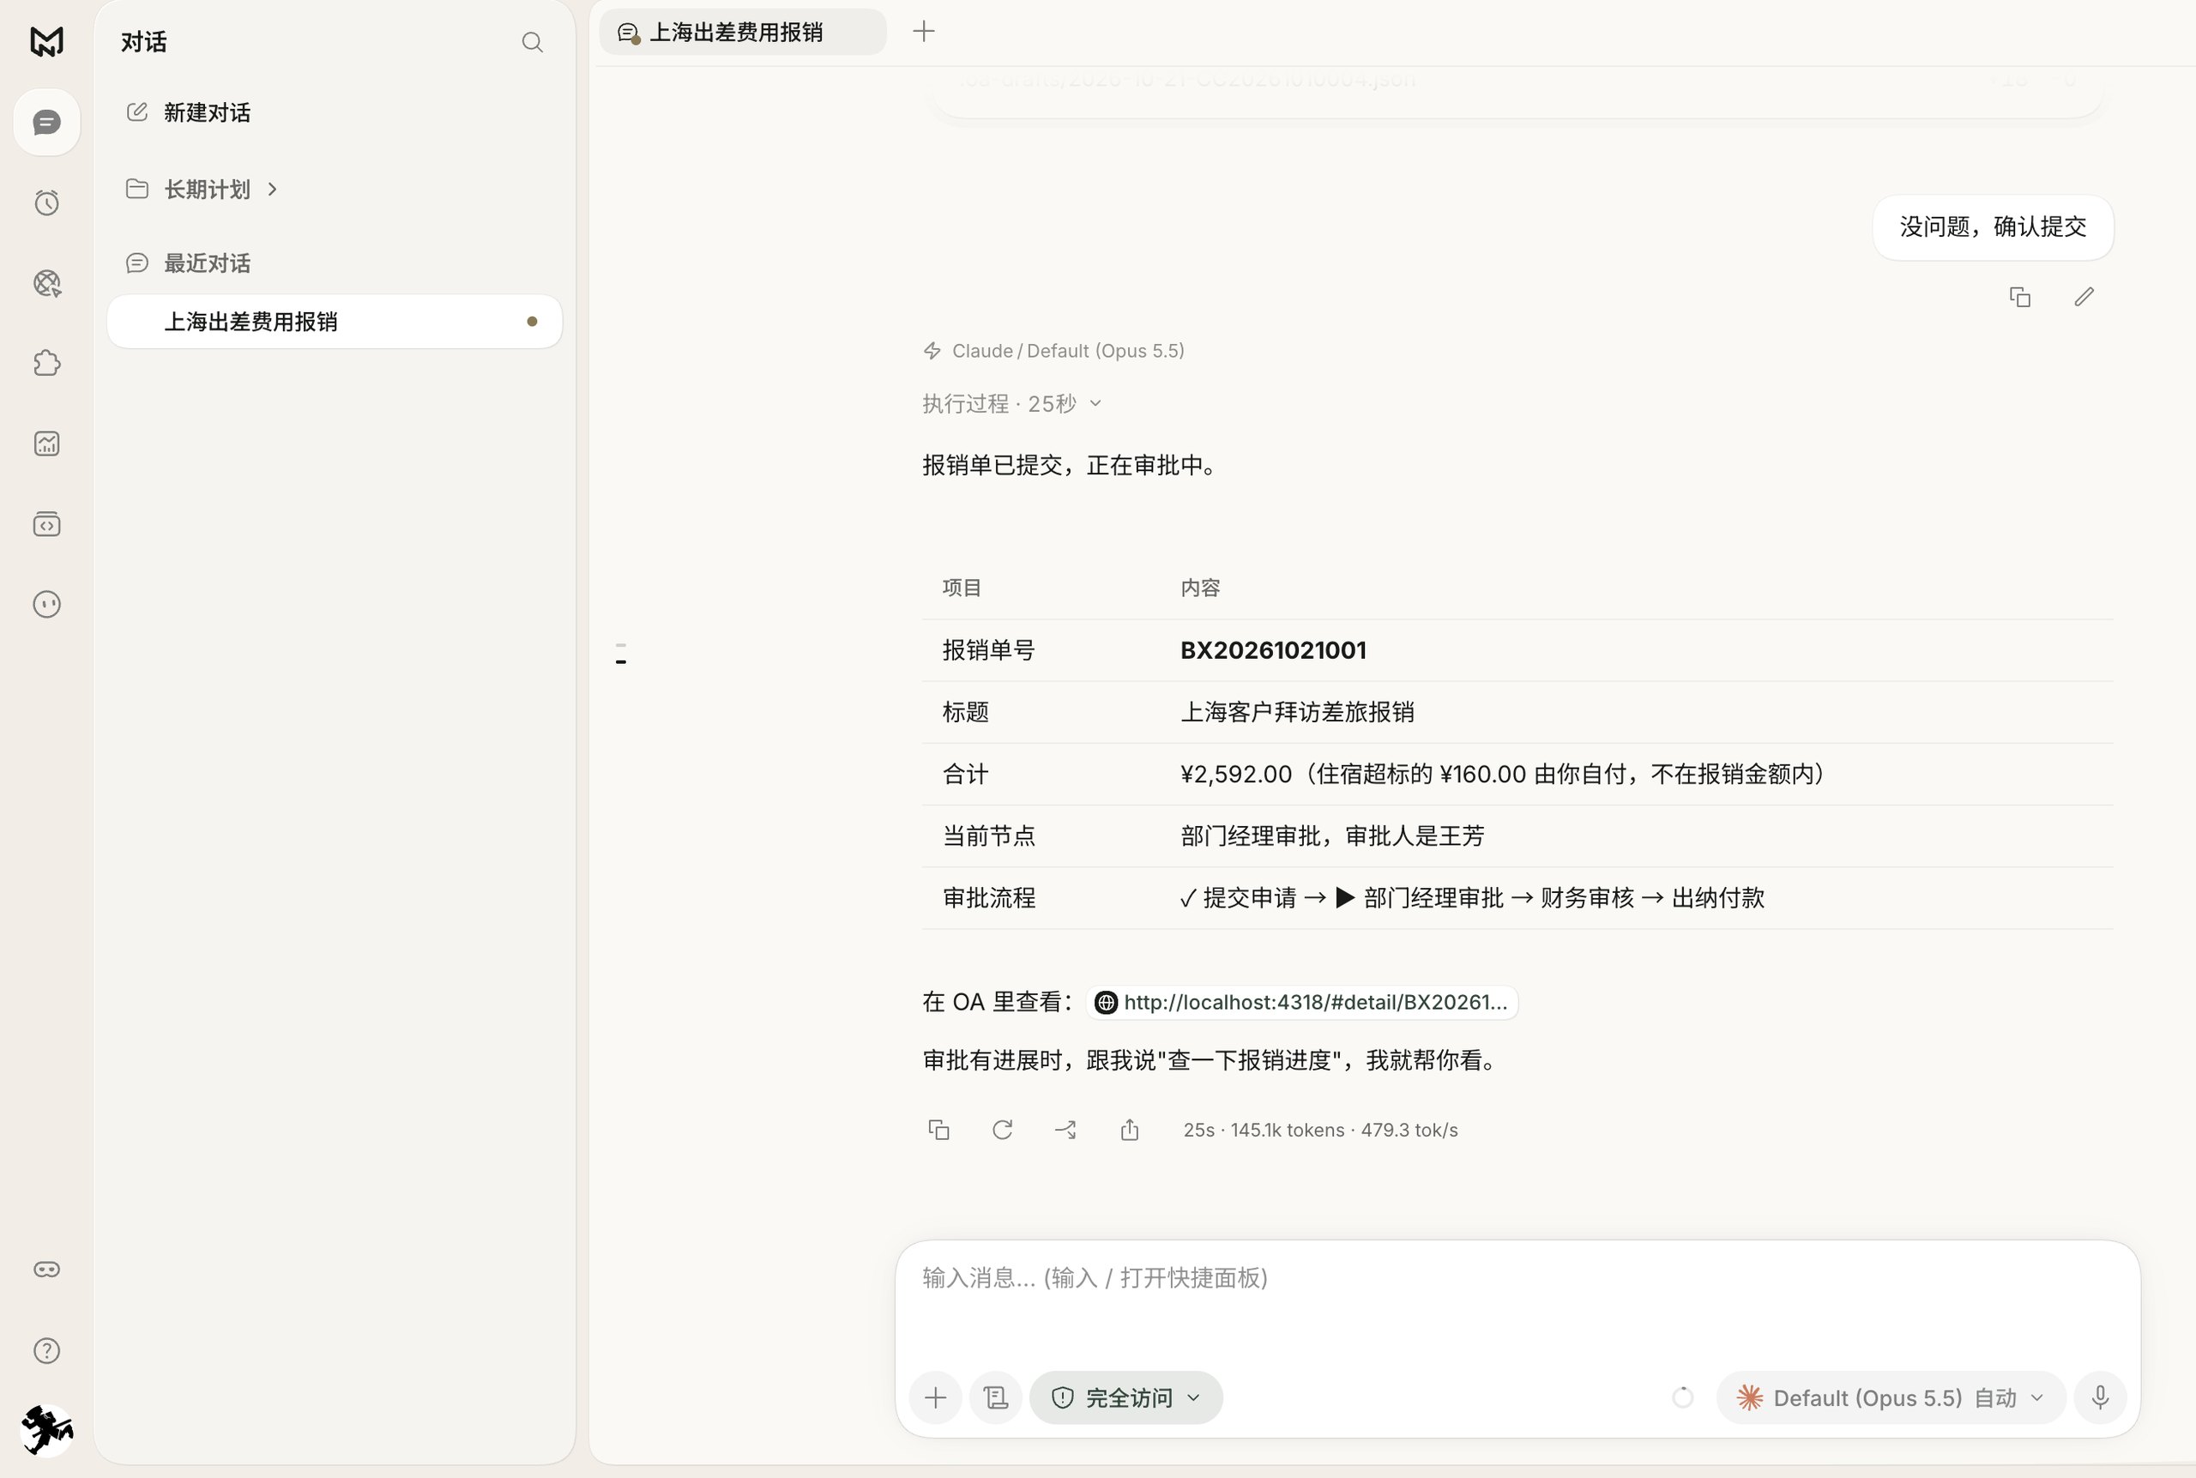Viewport: 2196px width, 1478px height.
Task: Click the ¥2,592.00 total amount cell
Action: pos(1505,774)
